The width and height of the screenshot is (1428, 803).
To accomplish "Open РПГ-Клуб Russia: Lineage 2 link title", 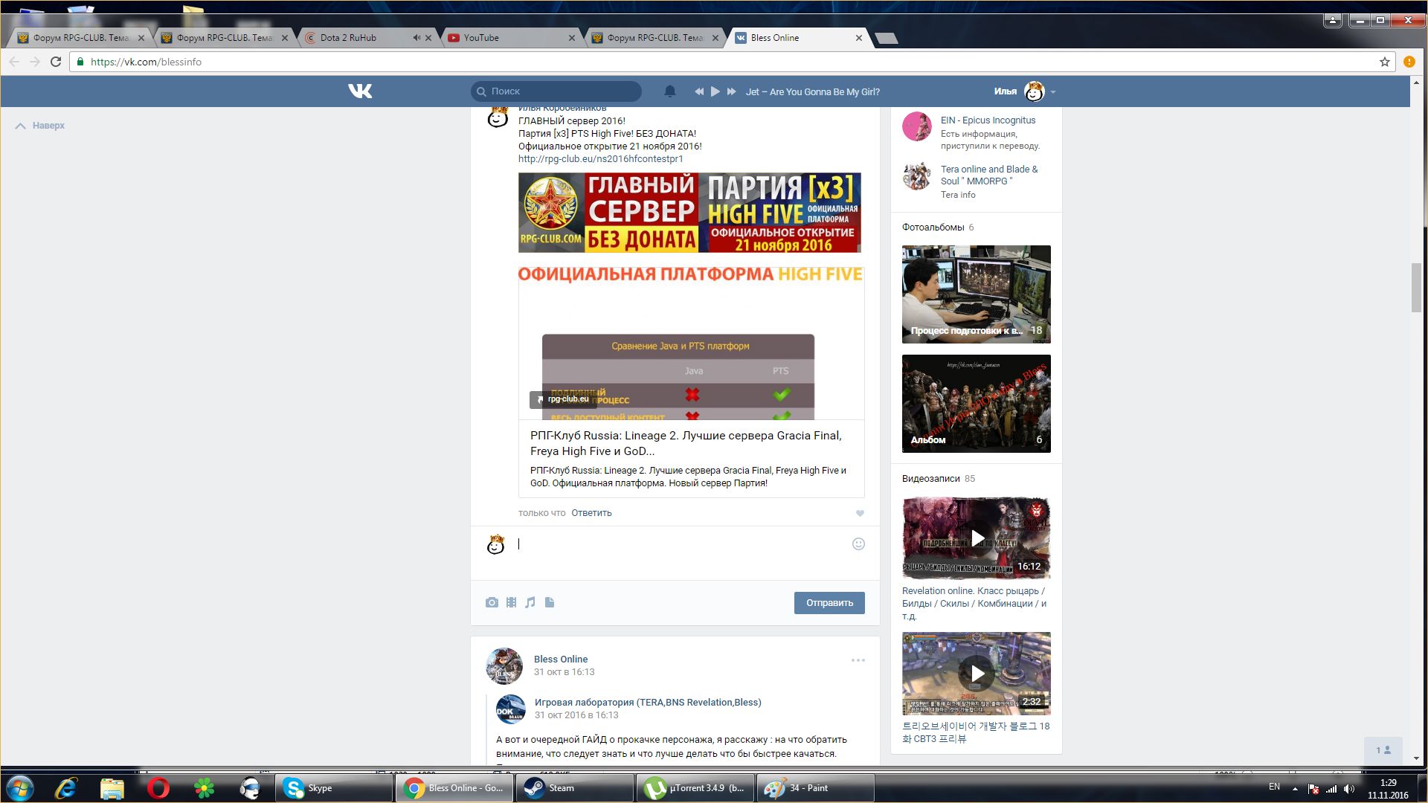I will (x=686, y=443).
